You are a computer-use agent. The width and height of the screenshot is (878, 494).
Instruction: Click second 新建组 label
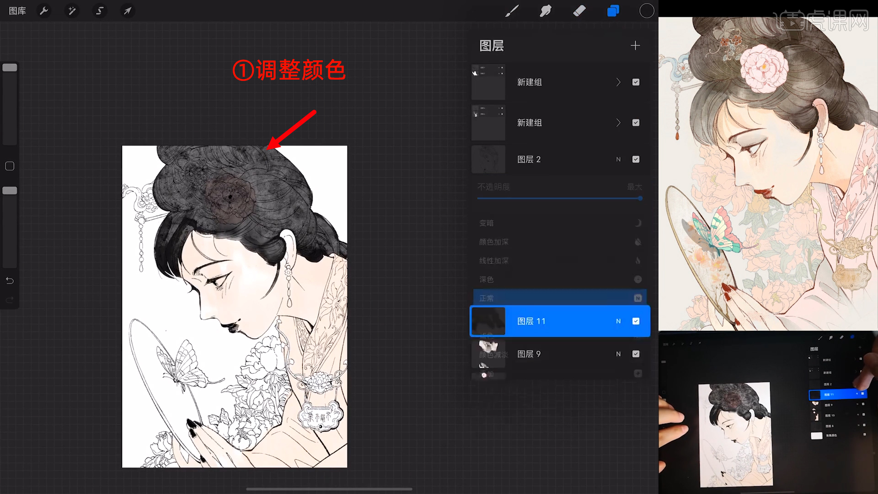tap(530, 123)
